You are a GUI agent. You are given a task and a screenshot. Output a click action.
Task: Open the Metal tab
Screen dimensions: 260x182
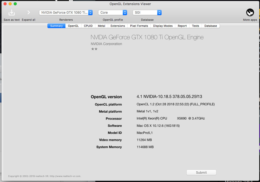pos(101,26)
